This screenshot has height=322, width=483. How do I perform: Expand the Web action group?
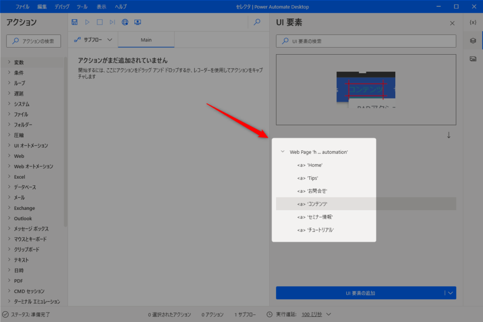(9, 156)
